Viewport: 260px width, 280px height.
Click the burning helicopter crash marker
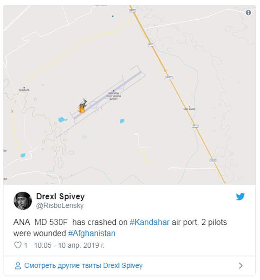pyautogui.click(x=82, y=107)
